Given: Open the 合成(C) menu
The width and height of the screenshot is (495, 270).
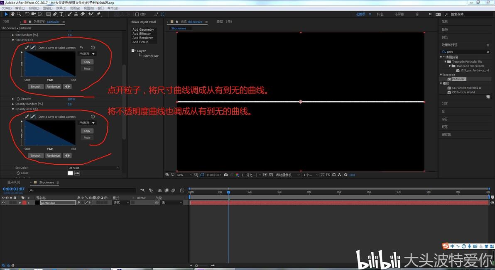Looking at the screenshot, I should [x=34, y=8].
